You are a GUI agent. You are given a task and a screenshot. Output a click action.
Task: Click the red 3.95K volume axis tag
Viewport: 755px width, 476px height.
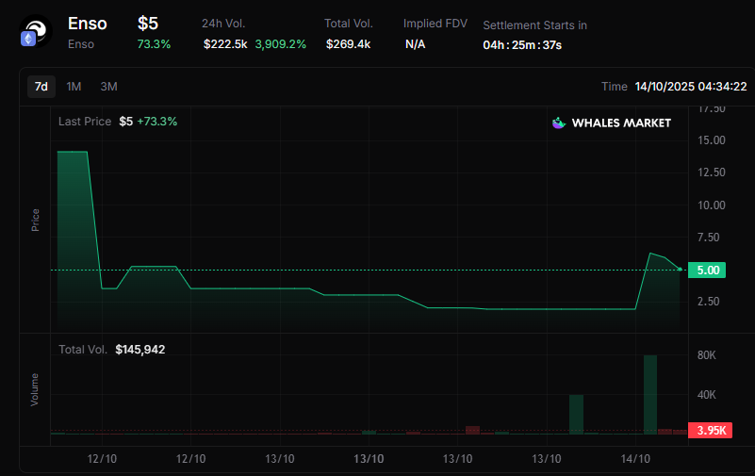[711, 431]
